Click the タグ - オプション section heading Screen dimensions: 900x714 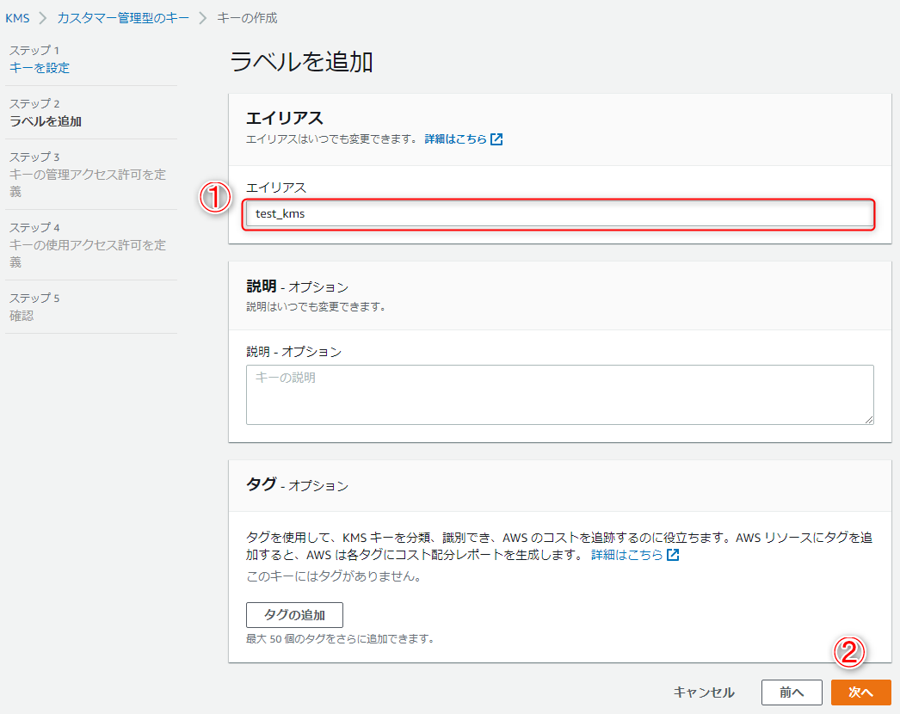[298, 485]
